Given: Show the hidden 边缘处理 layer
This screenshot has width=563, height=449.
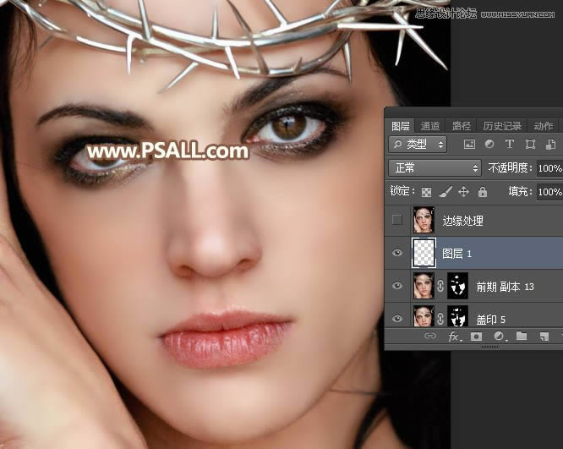Looking at the screenshot, I should point(397,221).
